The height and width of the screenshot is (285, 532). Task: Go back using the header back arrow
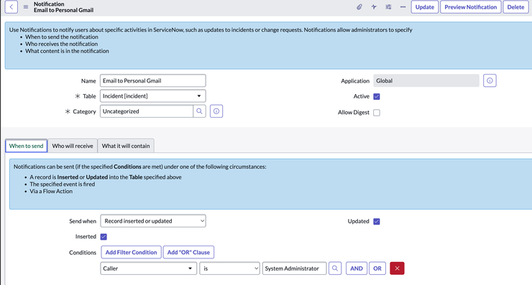tap(12, 6)
